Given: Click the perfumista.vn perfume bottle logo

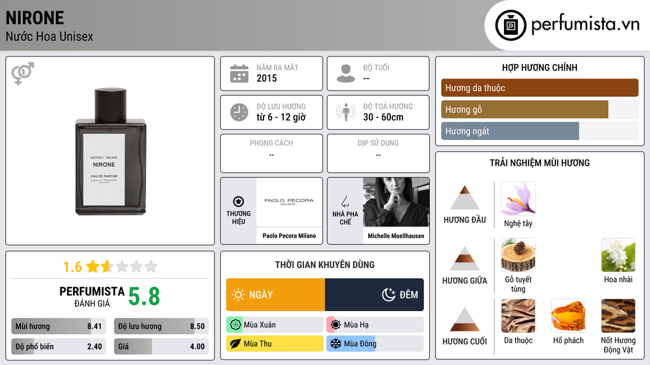Looking at the screenshot, I should click(x=510, y=25).
